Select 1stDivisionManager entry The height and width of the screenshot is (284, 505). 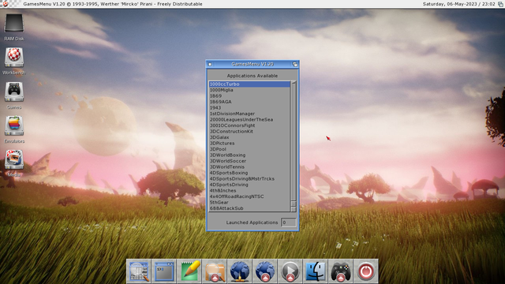249,114
